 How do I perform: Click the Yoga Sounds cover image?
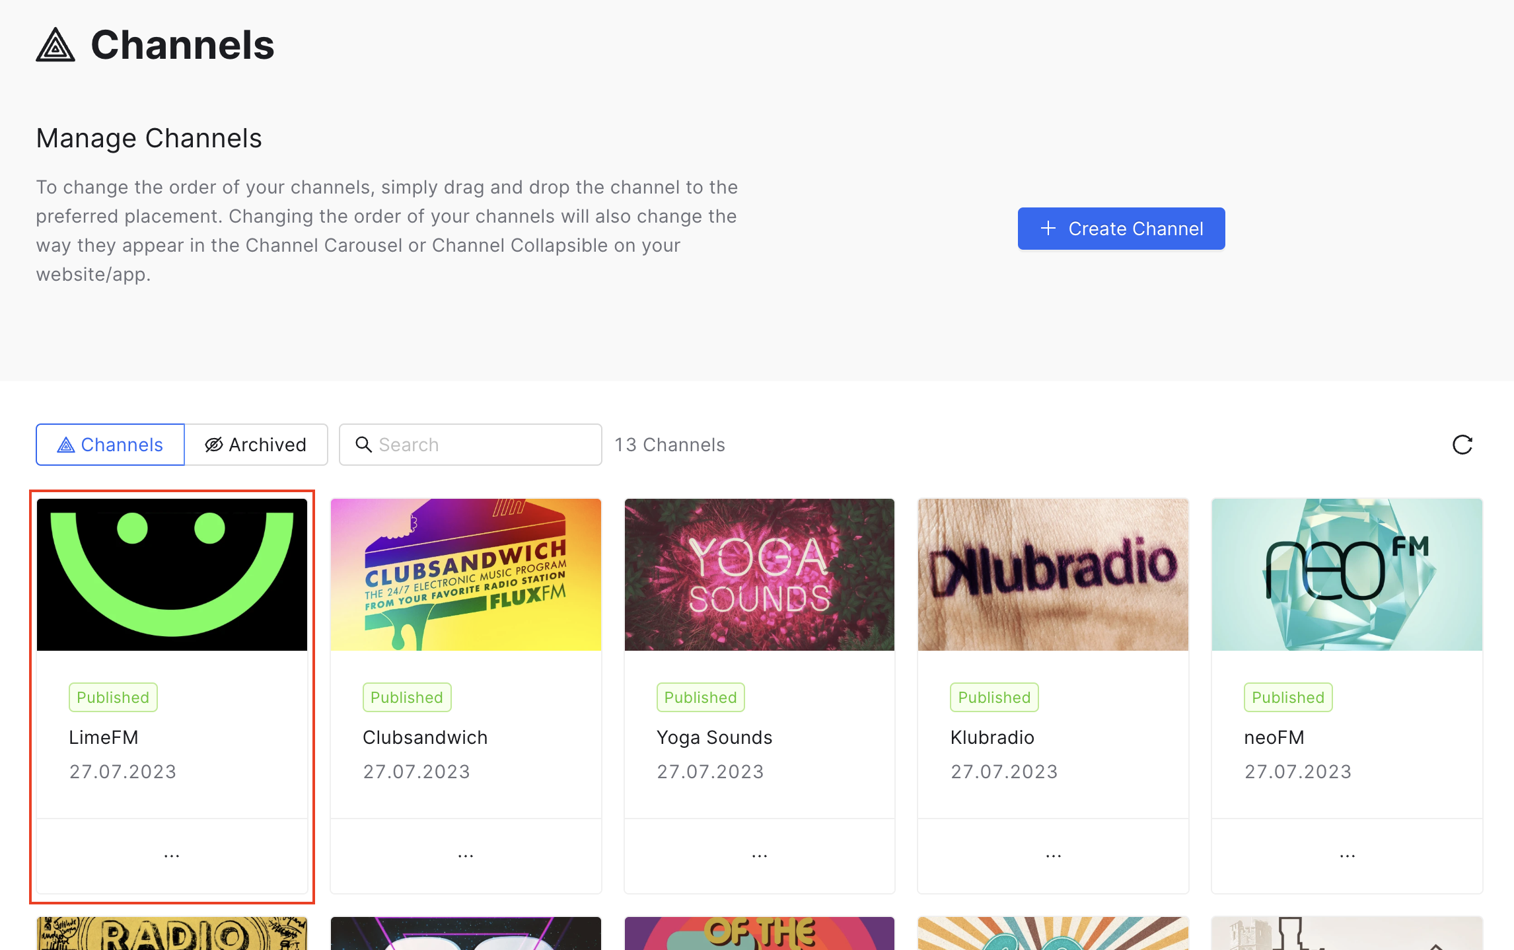(x=760, y=575)
